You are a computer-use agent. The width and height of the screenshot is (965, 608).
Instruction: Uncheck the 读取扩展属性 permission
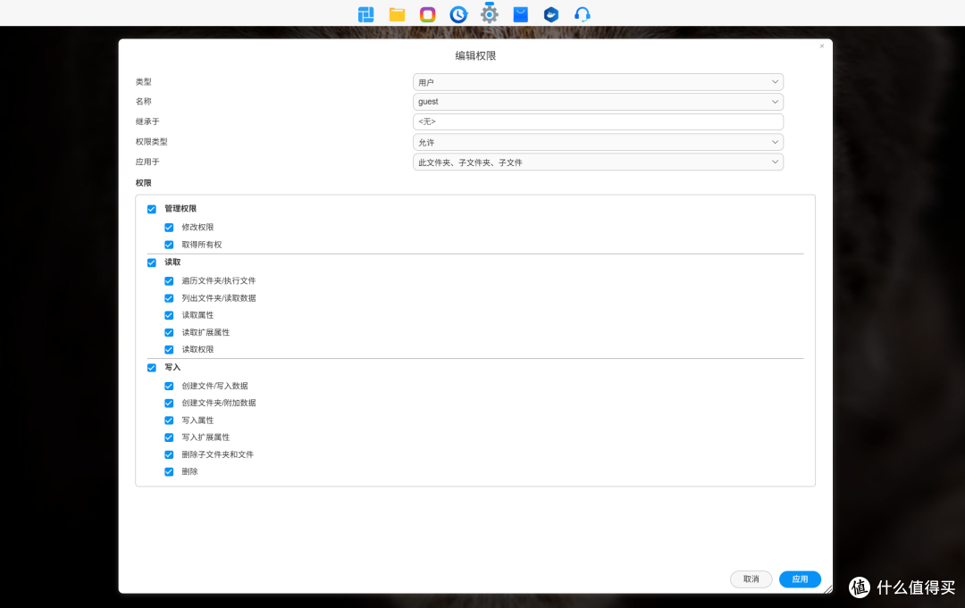169,332
